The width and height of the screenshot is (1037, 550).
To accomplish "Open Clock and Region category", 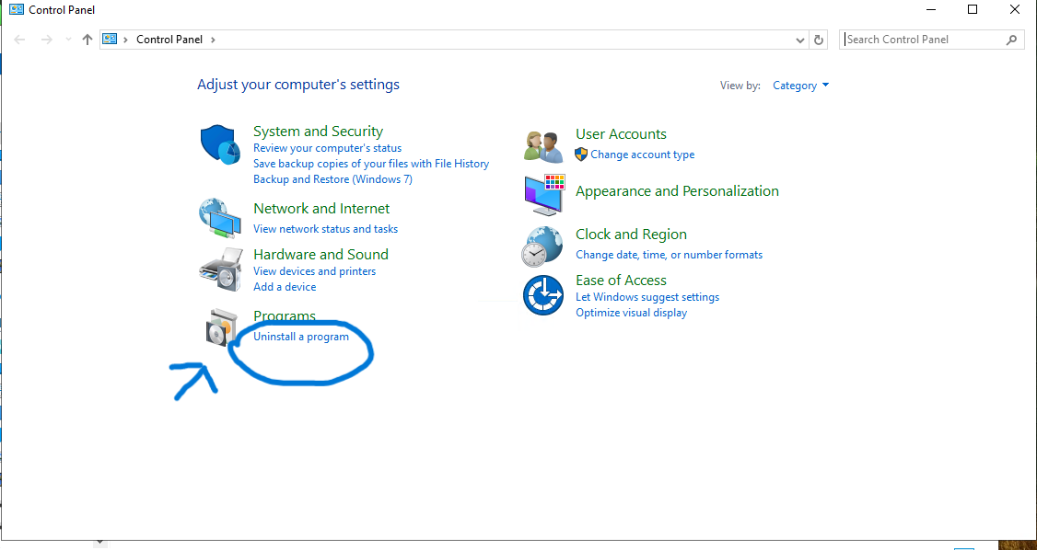I will (631, 235).
